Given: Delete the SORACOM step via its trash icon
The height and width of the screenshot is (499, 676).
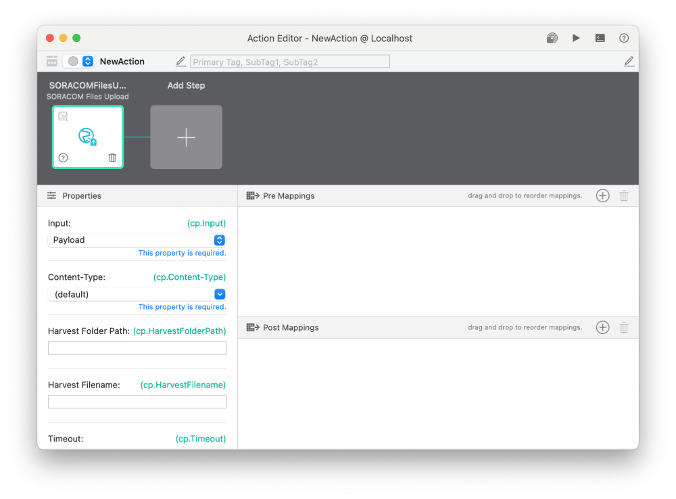Looking at the screenshot, I should click(112, 157).
